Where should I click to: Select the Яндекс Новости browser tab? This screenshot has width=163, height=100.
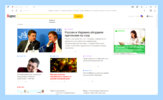tap(21, 7)
